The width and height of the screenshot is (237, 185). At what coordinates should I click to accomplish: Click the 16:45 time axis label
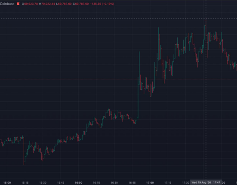tap(132, 183)
